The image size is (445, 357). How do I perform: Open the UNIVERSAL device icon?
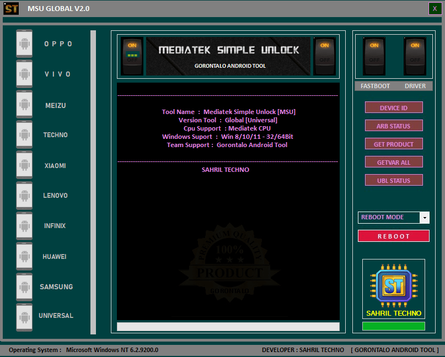[24, 317]
